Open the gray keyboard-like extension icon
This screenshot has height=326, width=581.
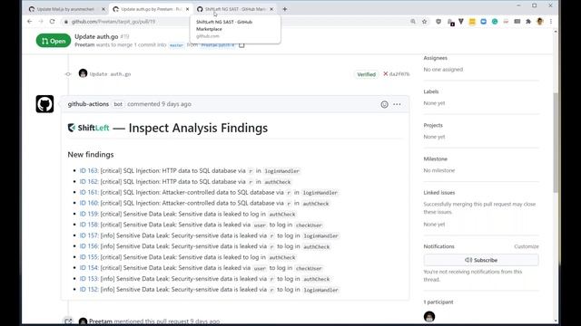coord(517,22)
